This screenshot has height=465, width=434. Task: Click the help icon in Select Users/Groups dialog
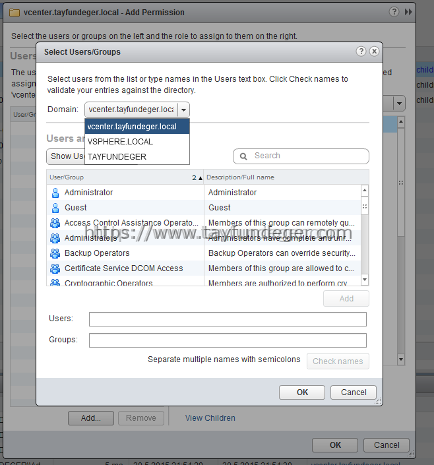361,51
